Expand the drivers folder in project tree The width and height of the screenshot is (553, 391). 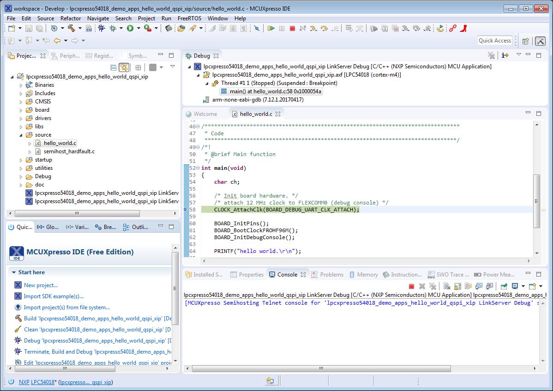[x=21, y=118]
